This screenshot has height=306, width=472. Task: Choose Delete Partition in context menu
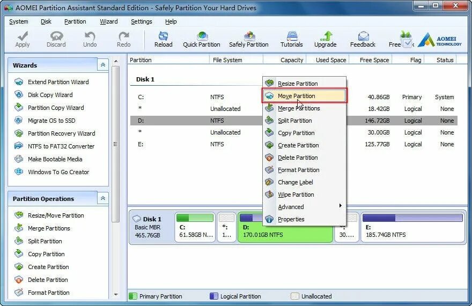coord(304,158)
